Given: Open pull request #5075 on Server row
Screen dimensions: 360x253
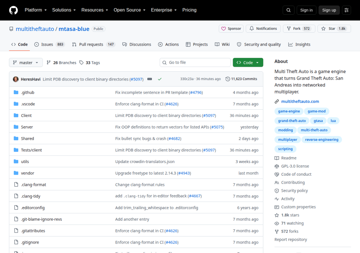Looking at the screenshot, I should [217, 127].
